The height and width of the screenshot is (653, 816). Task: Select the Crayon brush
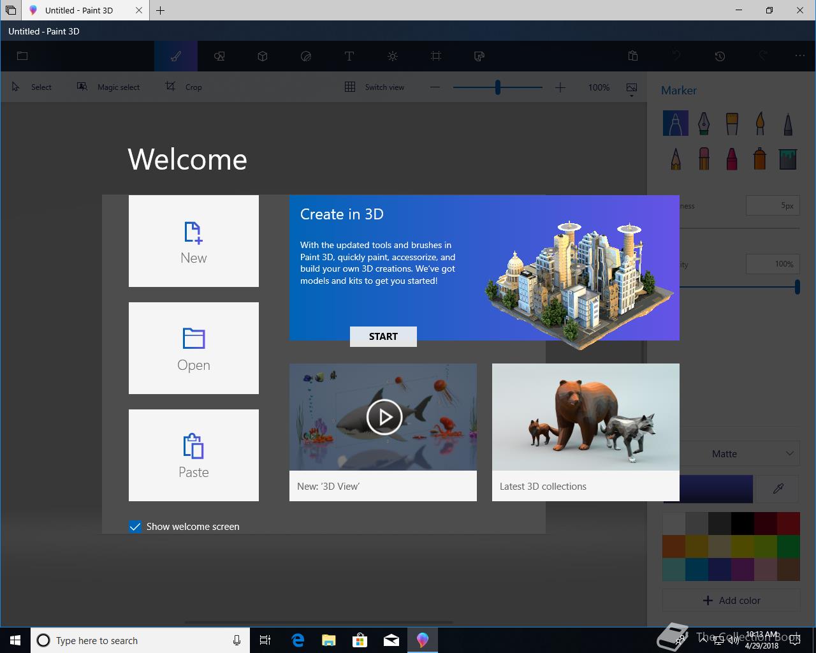(x=732, y=159)
